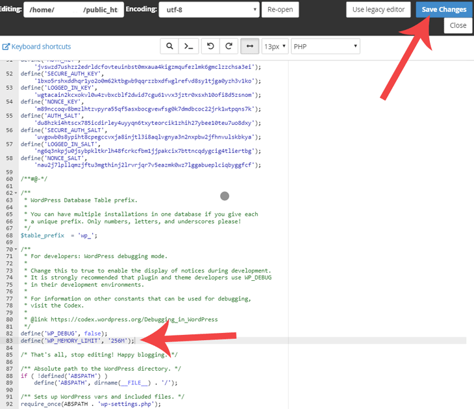The image size is (474, 409).
Task: Click the 'wp_' string value on line 68
Action: (86, 235)
